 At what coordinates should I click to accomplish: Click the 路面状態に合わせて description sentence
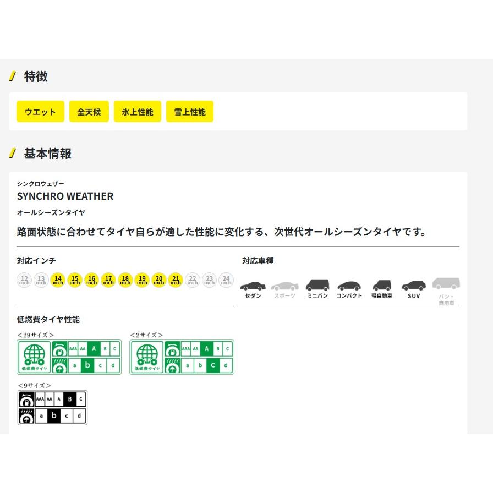point(222,232)
